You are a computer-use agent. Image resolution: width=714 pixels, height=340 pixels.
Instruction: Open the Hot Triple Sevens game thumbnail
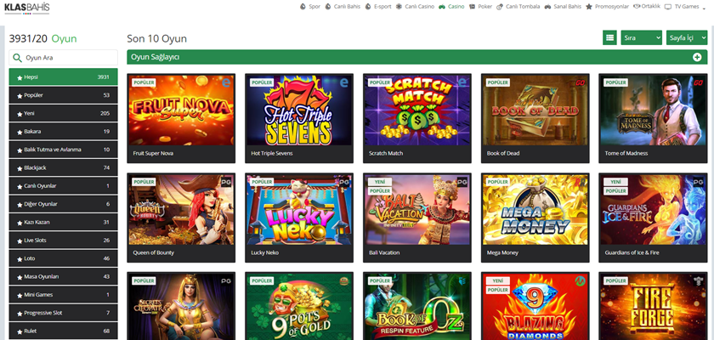pos(299,110)
